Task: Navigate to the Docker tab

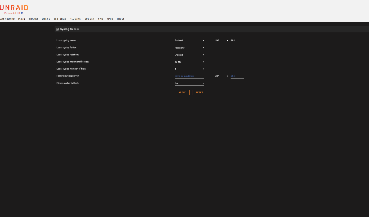Action: click(89, 19)
